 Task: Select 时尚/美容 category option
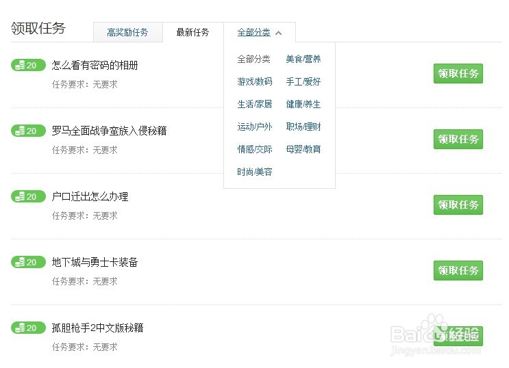(x=255, y=172)
